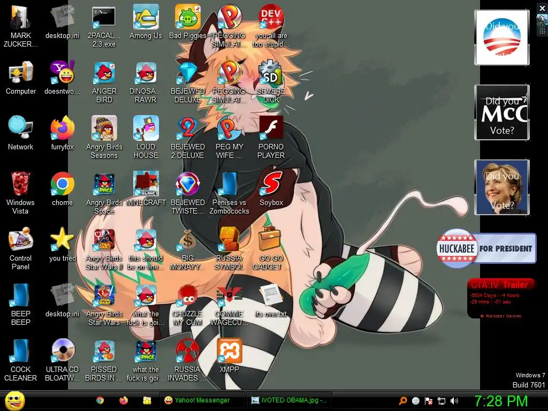Open the Action Center flag tray icon
The height and width of the screenshot is (411, 548).
coord(429,401)
